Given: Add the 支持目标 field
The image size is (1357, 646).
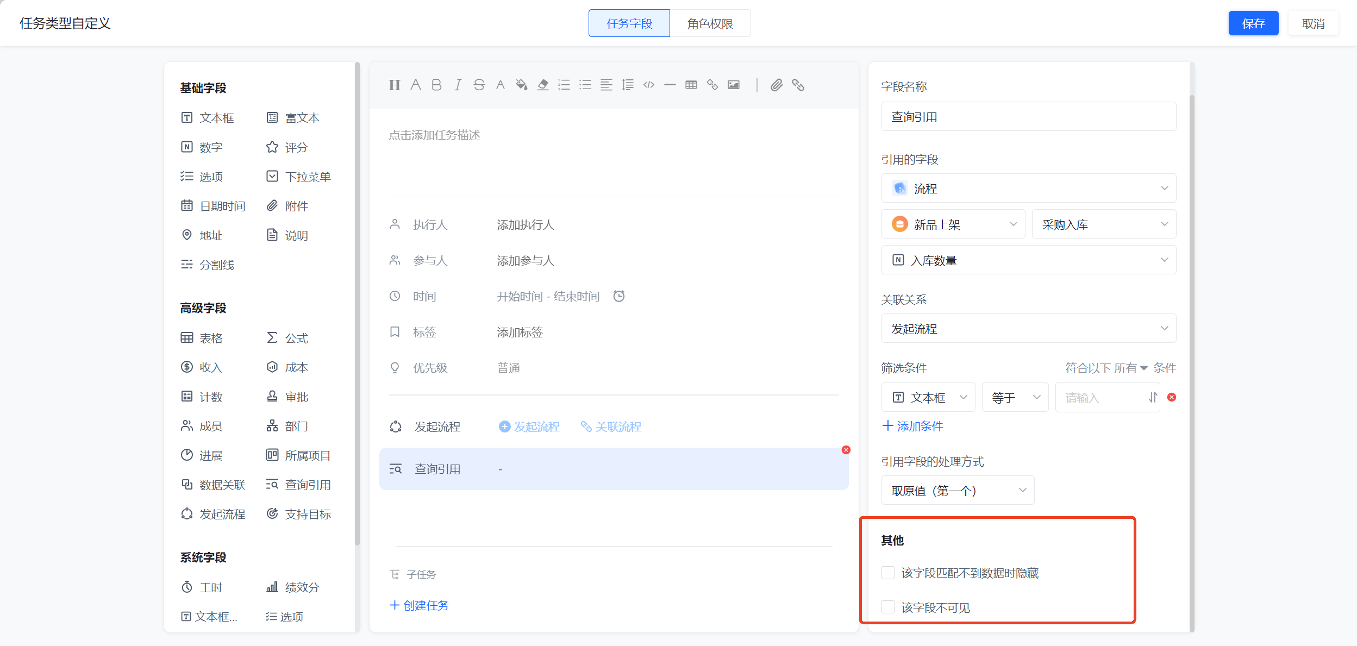Looking at the screenshot, I should click(298, 514).
